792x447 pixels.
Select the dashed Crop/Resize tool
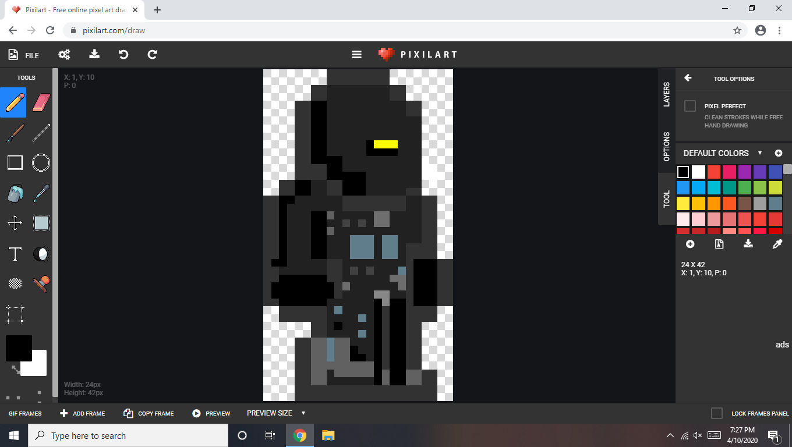tap(15, 314)
